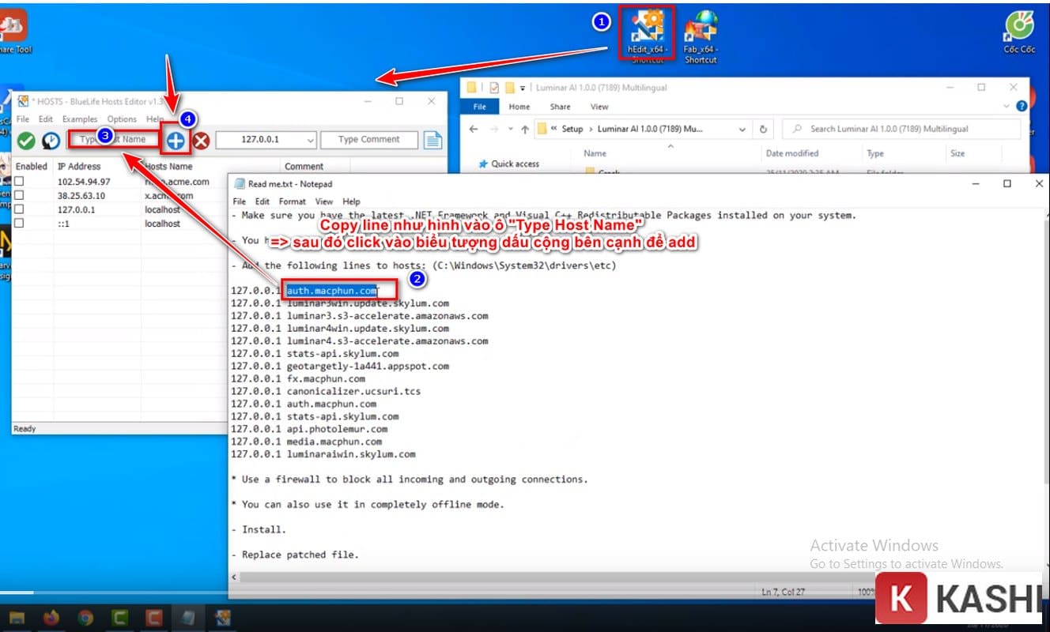The width and height of the screenshot is (1050, 632).
Task: Click the Type Host Name input field
Action: point(112,140)
